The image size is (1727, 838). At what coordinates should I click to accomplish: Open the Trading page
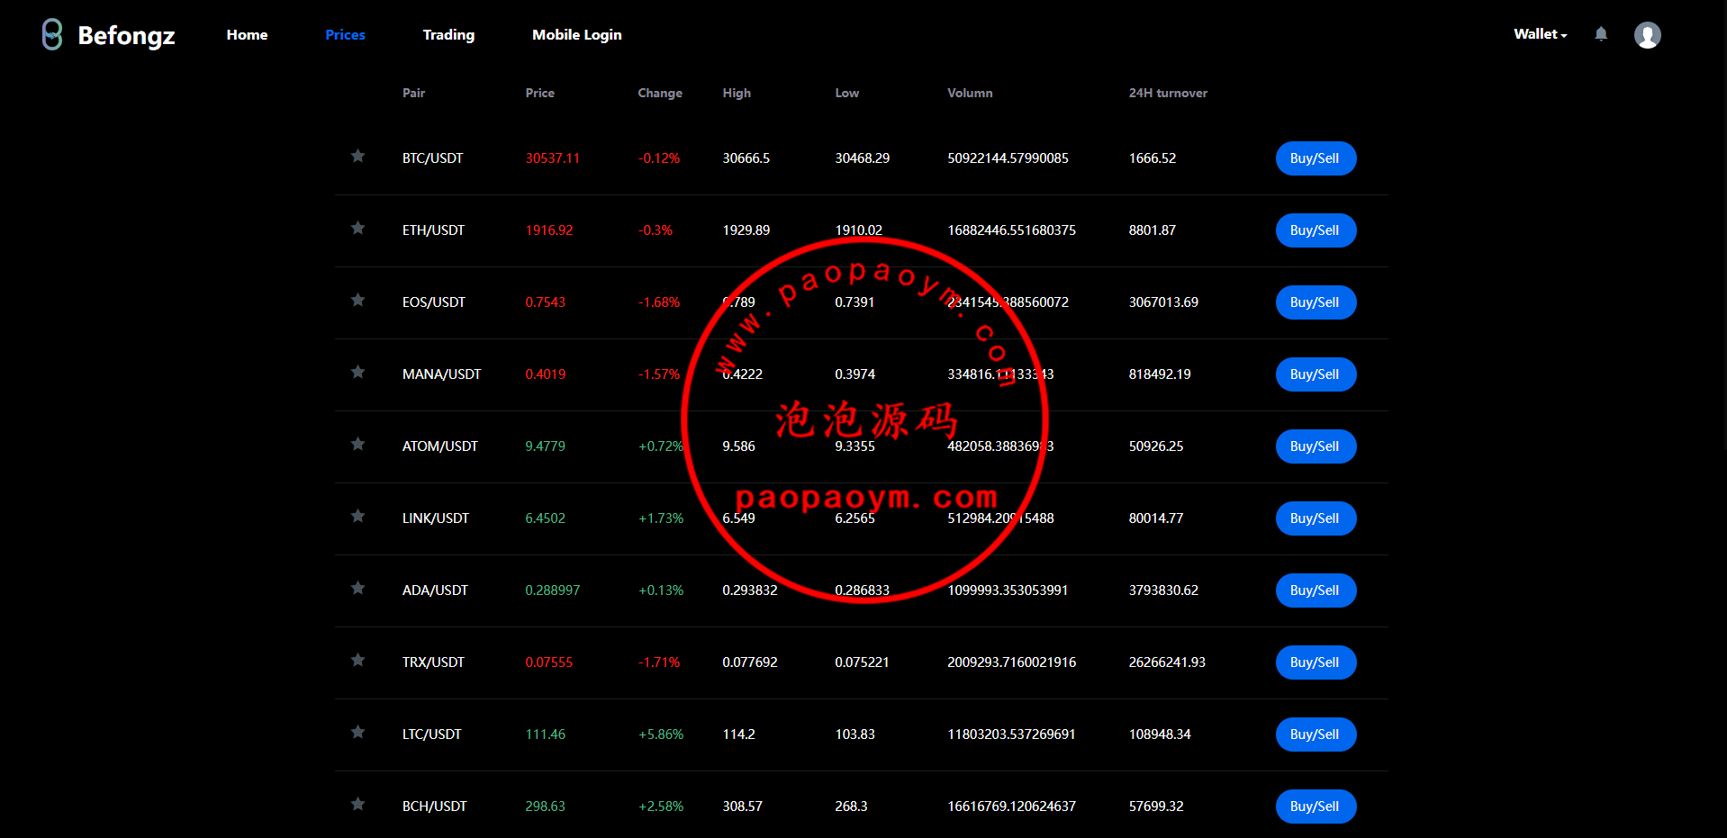448,35
